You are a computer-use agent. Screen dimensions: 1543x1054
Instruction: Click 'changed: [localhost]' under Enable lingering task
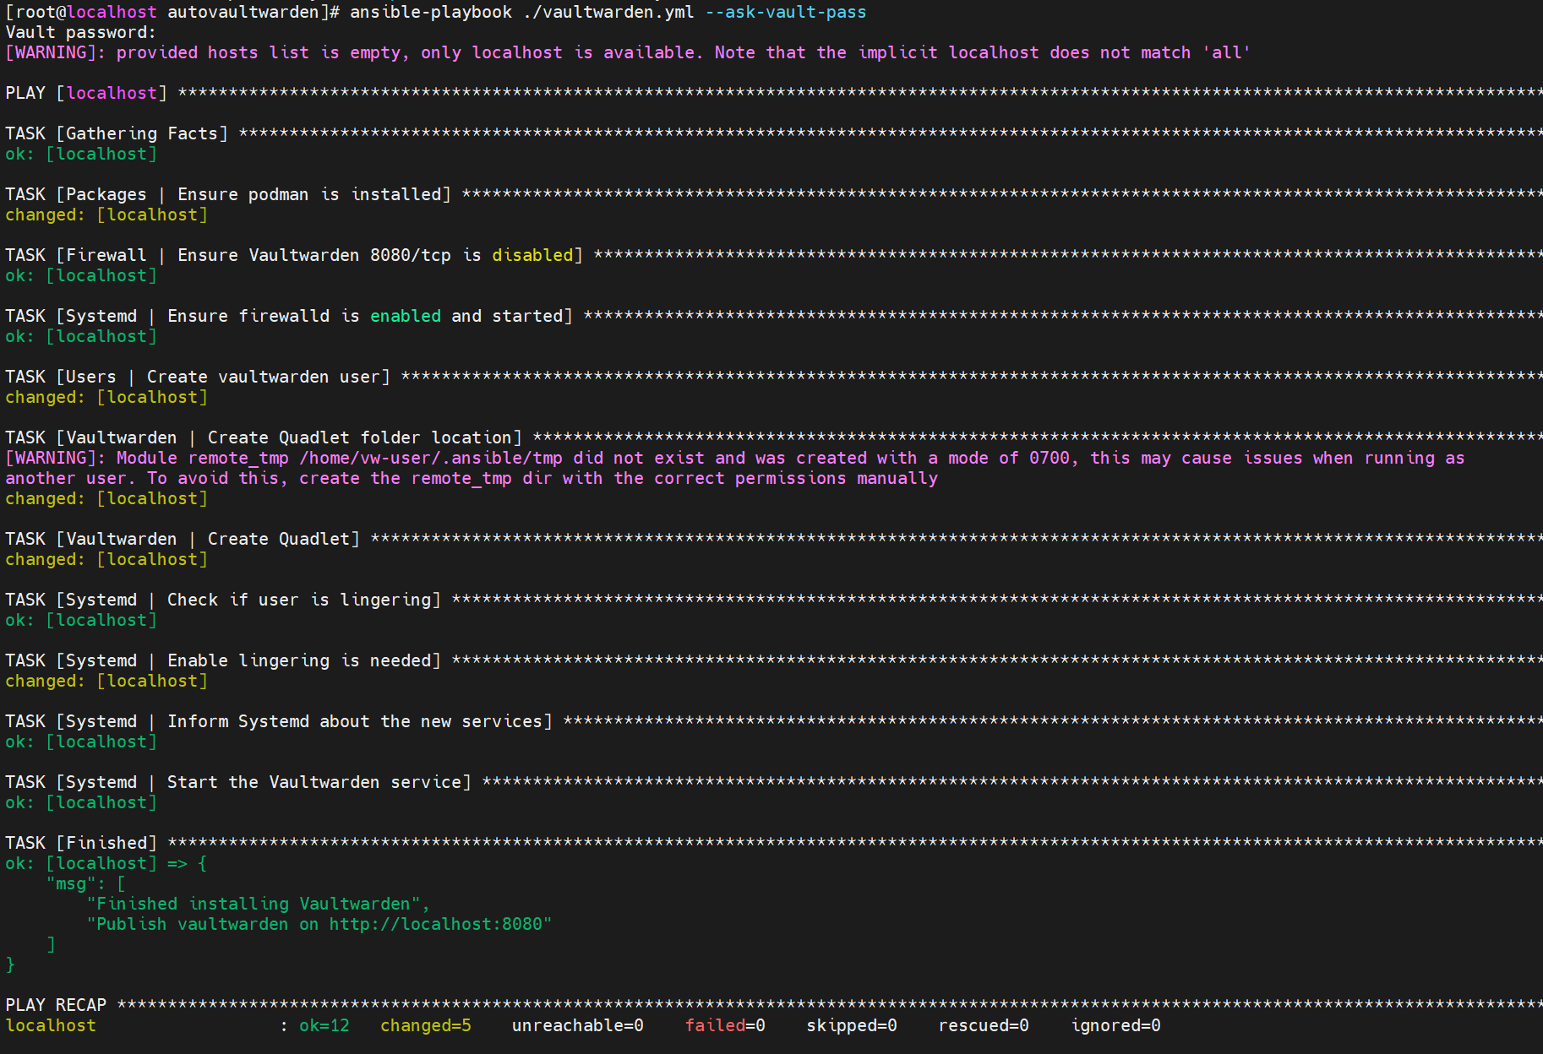(106, 681)
